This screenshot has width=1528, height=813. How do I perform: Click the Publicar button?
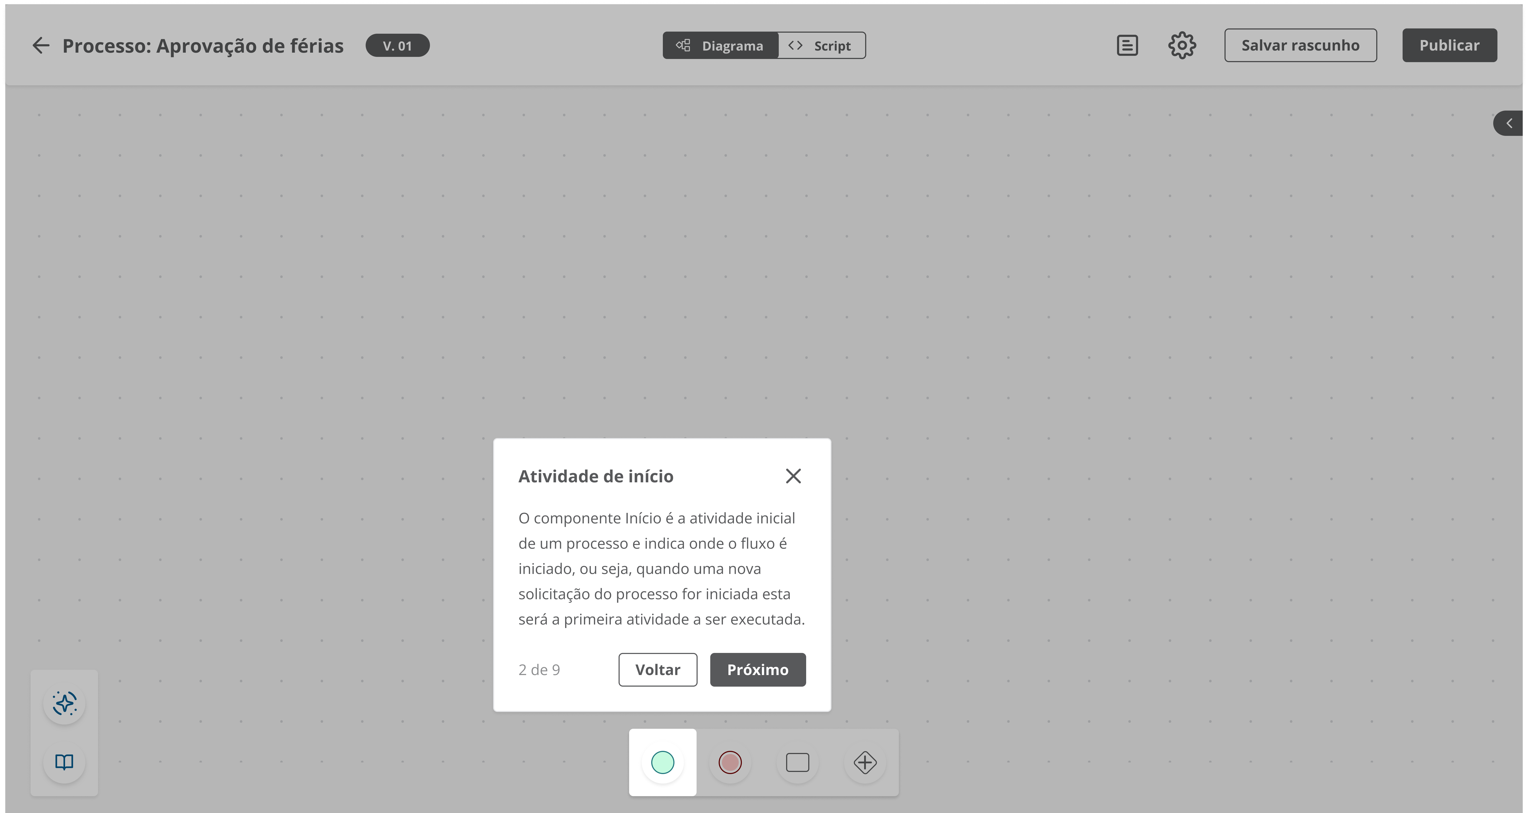[1449, 46]
